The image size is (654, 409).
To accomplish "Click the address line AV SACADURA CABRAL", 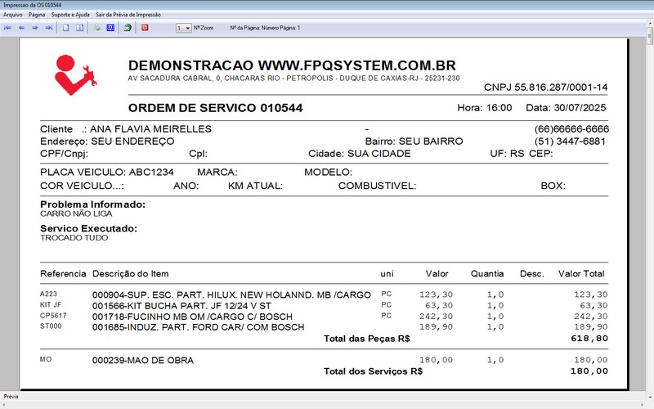I will point(293,78).
